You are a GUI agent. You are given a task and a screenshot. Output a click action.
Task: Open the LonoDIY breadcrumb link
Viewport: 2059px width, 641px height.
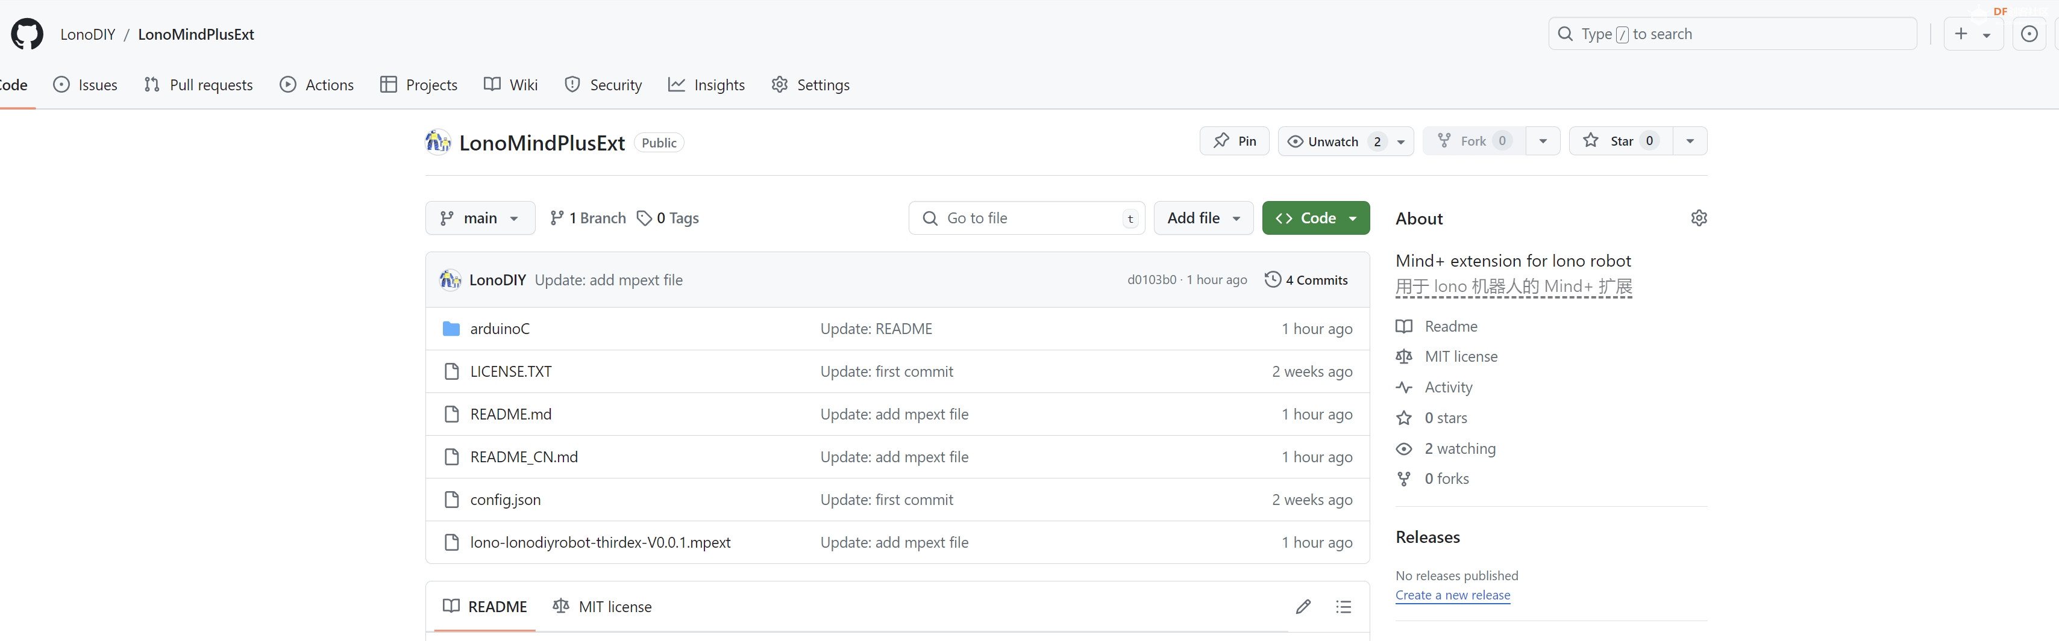[88, 34]
